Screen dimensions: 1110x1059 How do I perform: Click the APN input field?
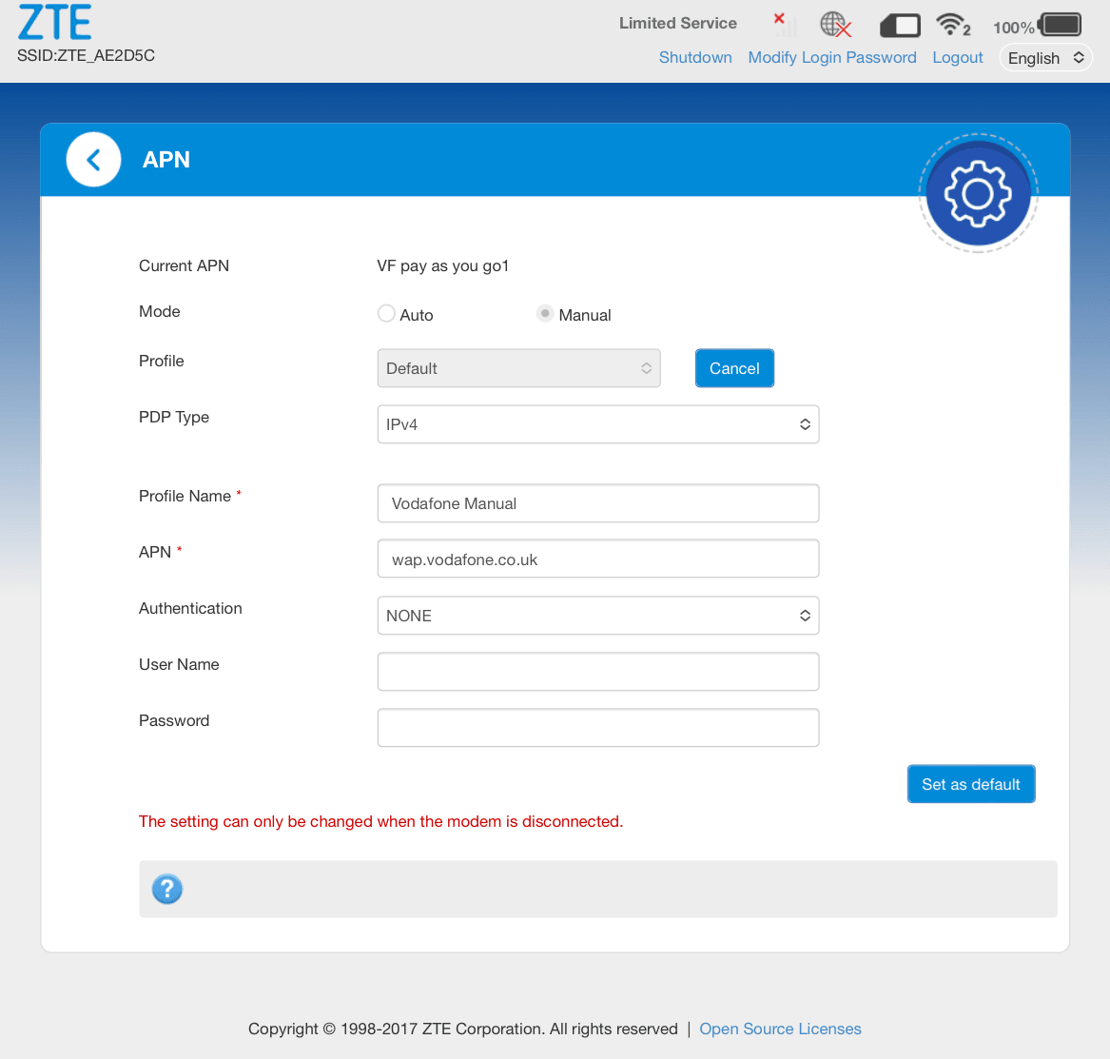coord(598,559)
